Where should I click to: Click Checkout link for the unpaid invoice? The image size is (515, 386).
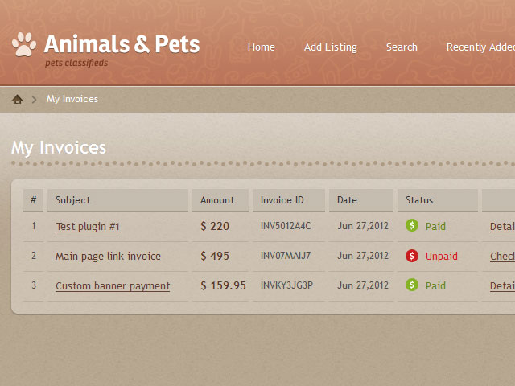coord(502,256)
